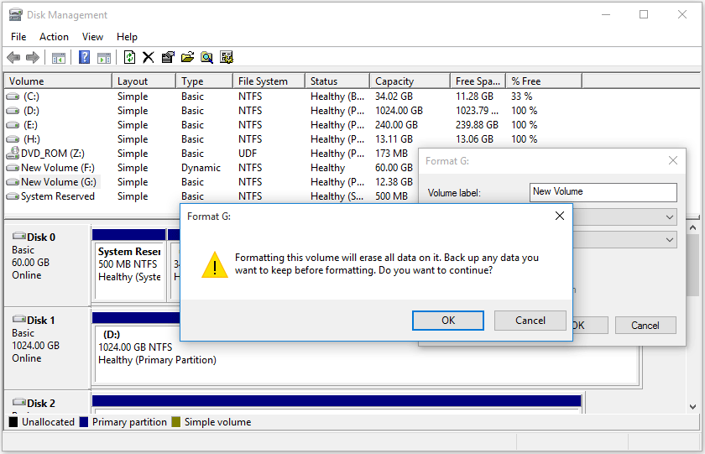Screen dimensions: 705x454
Task: Click the '11.28 GB' free space cell
Action: [474, 97]
